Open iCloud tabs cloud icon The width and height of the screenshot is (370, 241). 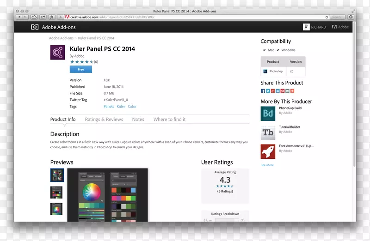click(34, 17)
